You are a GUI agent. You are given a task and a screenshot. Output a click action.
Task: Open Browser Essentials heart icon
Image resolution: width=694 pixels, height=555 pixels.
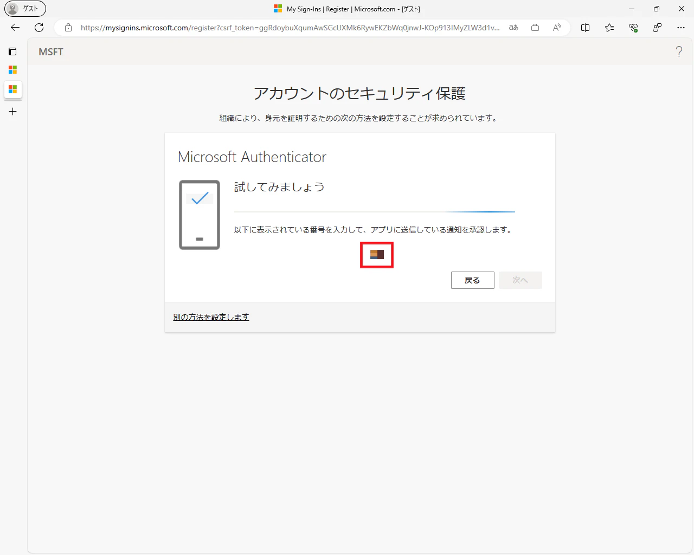633,28
